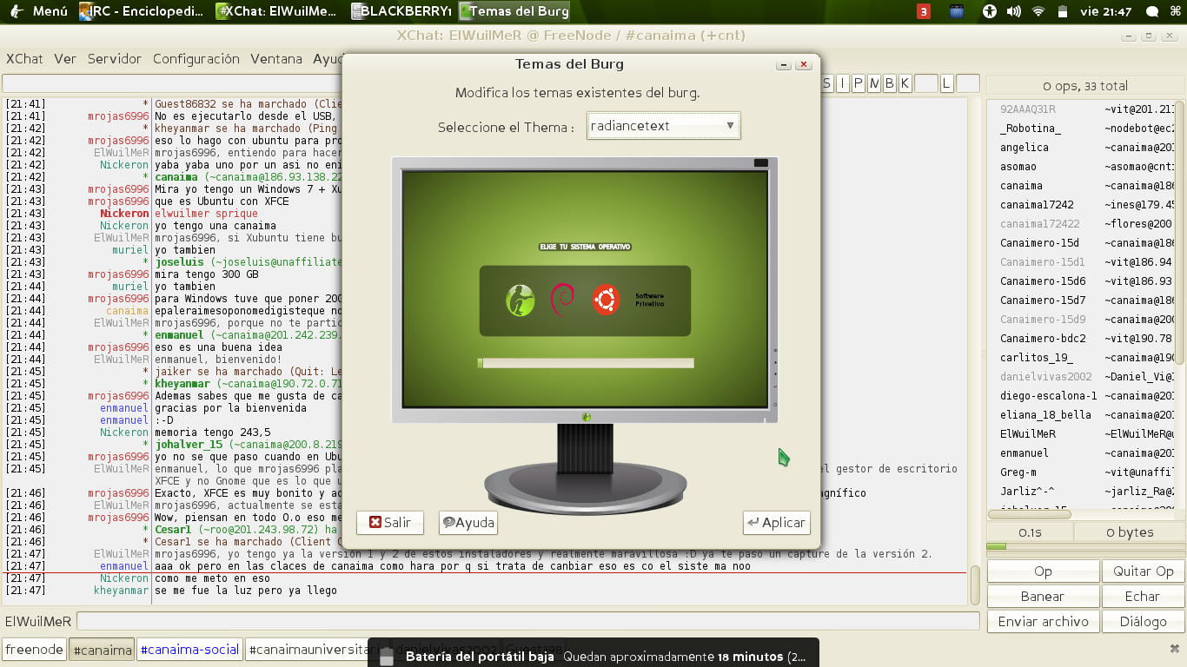Click Aplicar to apply the Burg theme

[x=776, y=522]
